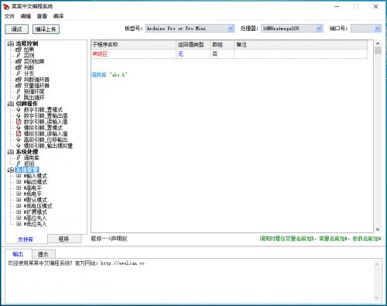Click the #输出模式 constant icon
The height and width of the screenshot is (306, 387).
[x=19, y=181]
